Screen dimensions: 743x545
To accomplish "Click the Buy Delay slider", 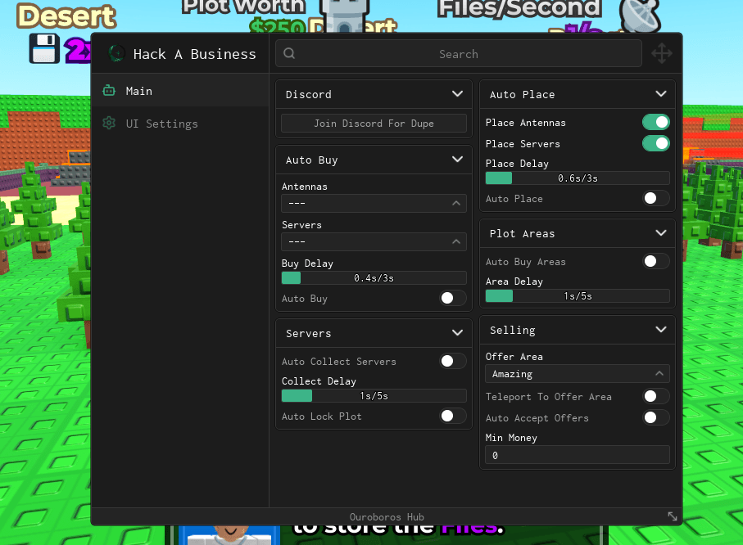I will click(374, 278).
